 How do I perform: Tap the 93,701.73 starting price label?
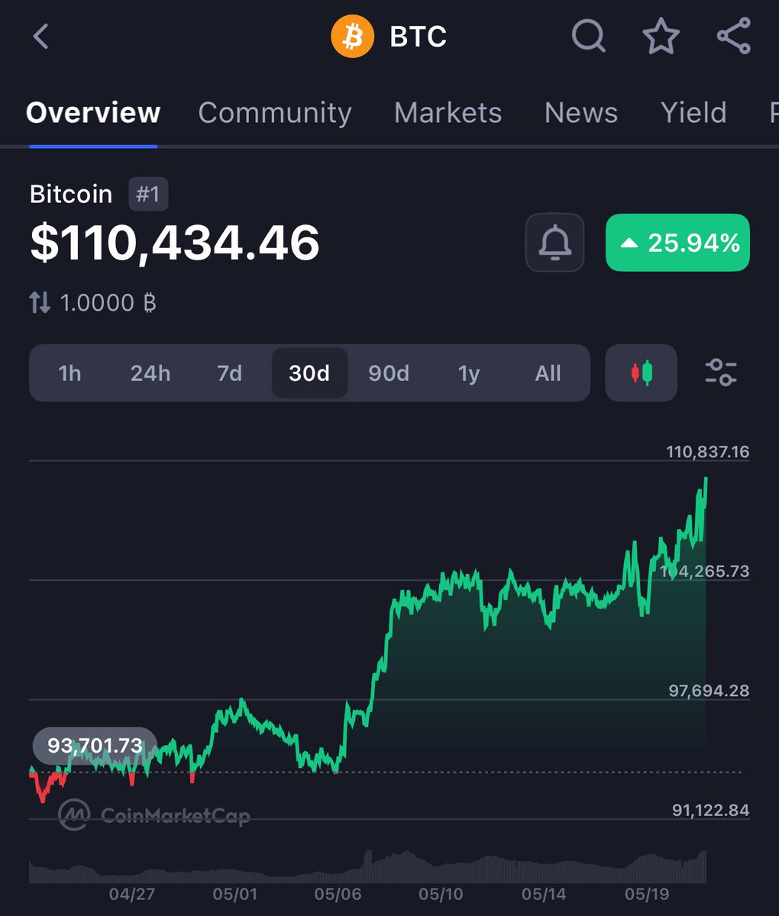(x=95, y=745)
